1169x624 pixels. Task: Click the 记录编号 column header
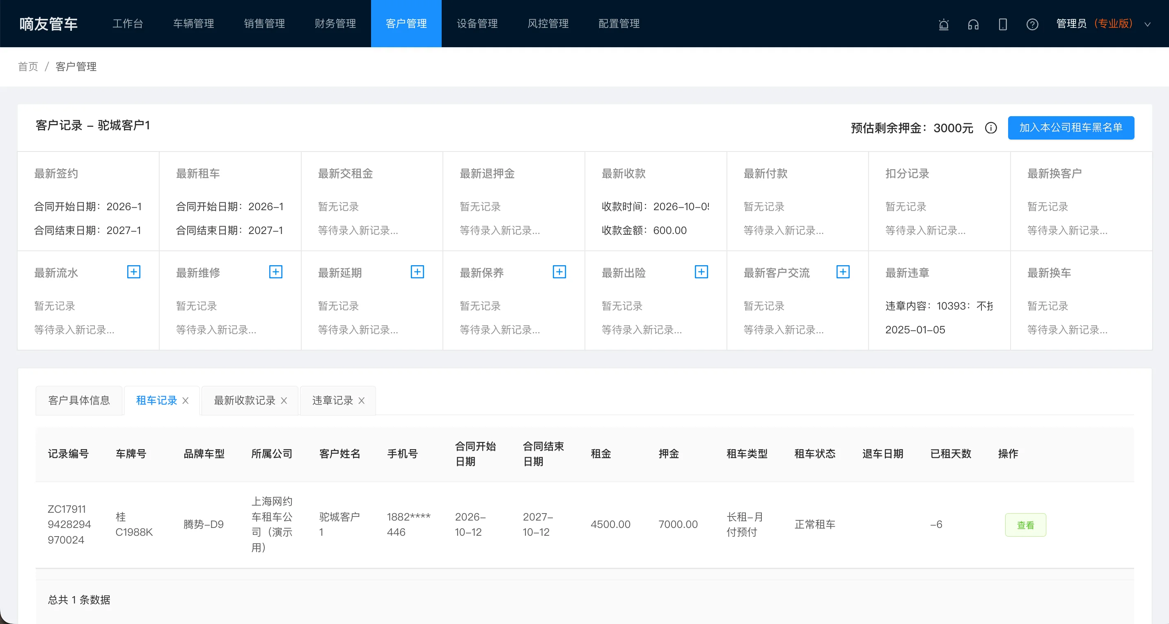click(x=68, y=454)
